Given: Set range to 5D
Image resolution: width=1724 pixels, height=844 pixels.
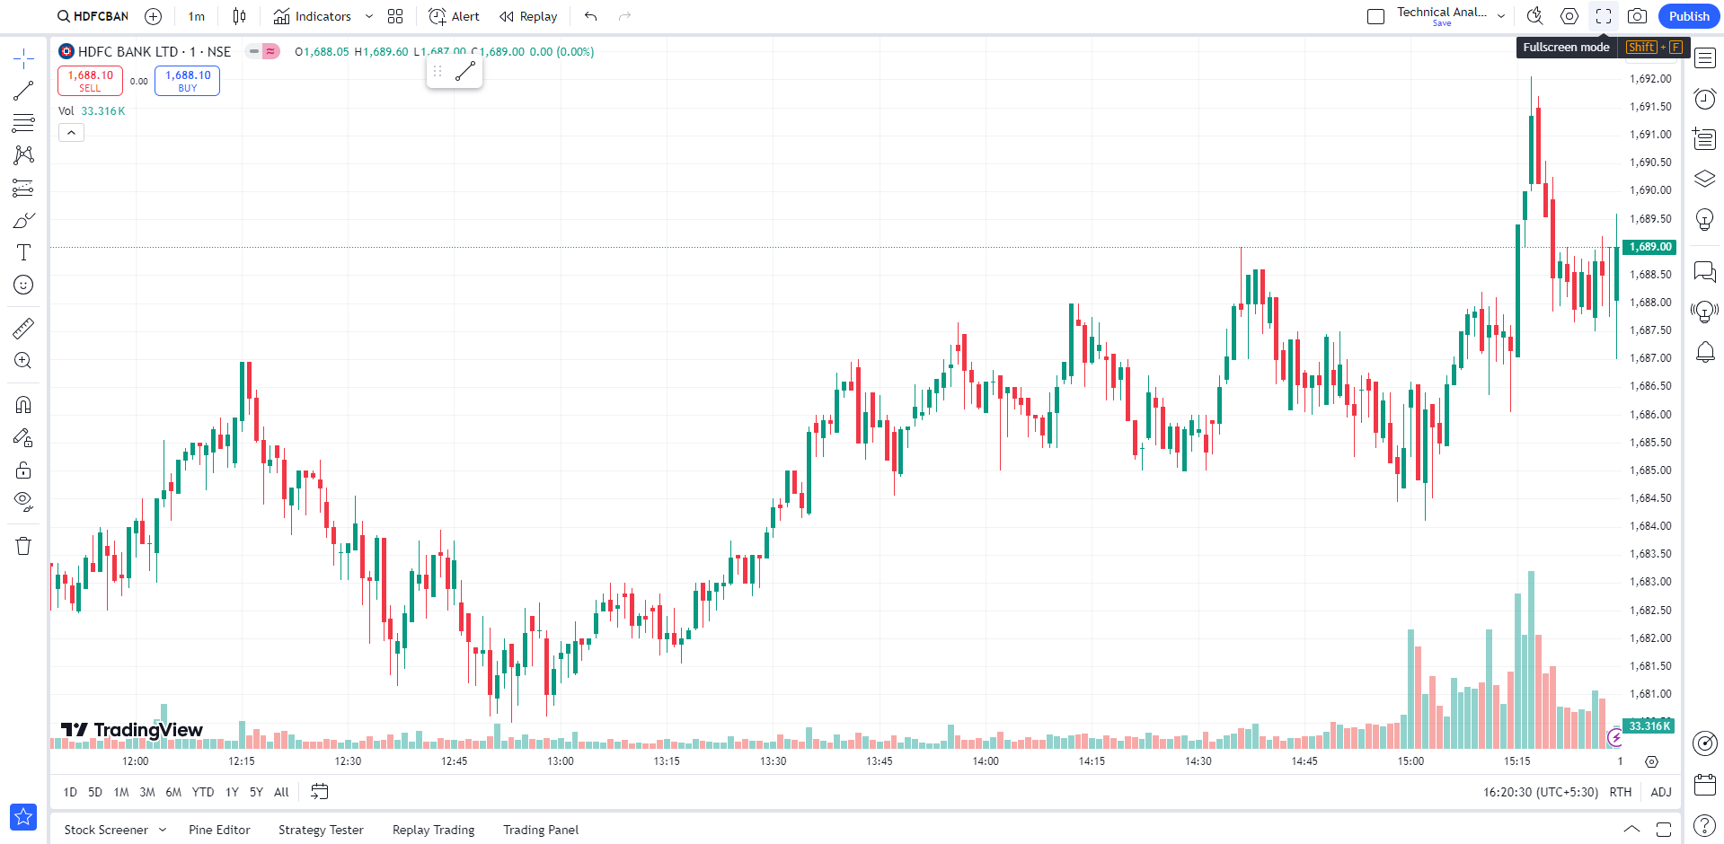Looking at the screenshot, I should click(95, 792).
